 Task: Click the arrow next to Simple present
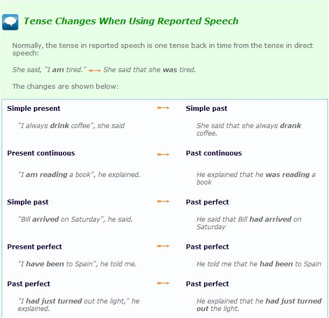[x=163, y=108]
